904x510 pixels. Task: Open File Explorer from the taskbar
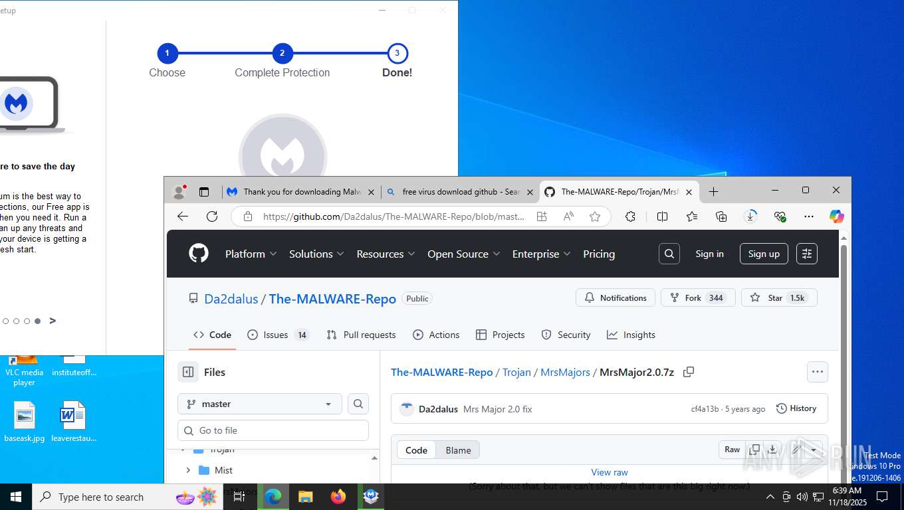tap(306, 497)
